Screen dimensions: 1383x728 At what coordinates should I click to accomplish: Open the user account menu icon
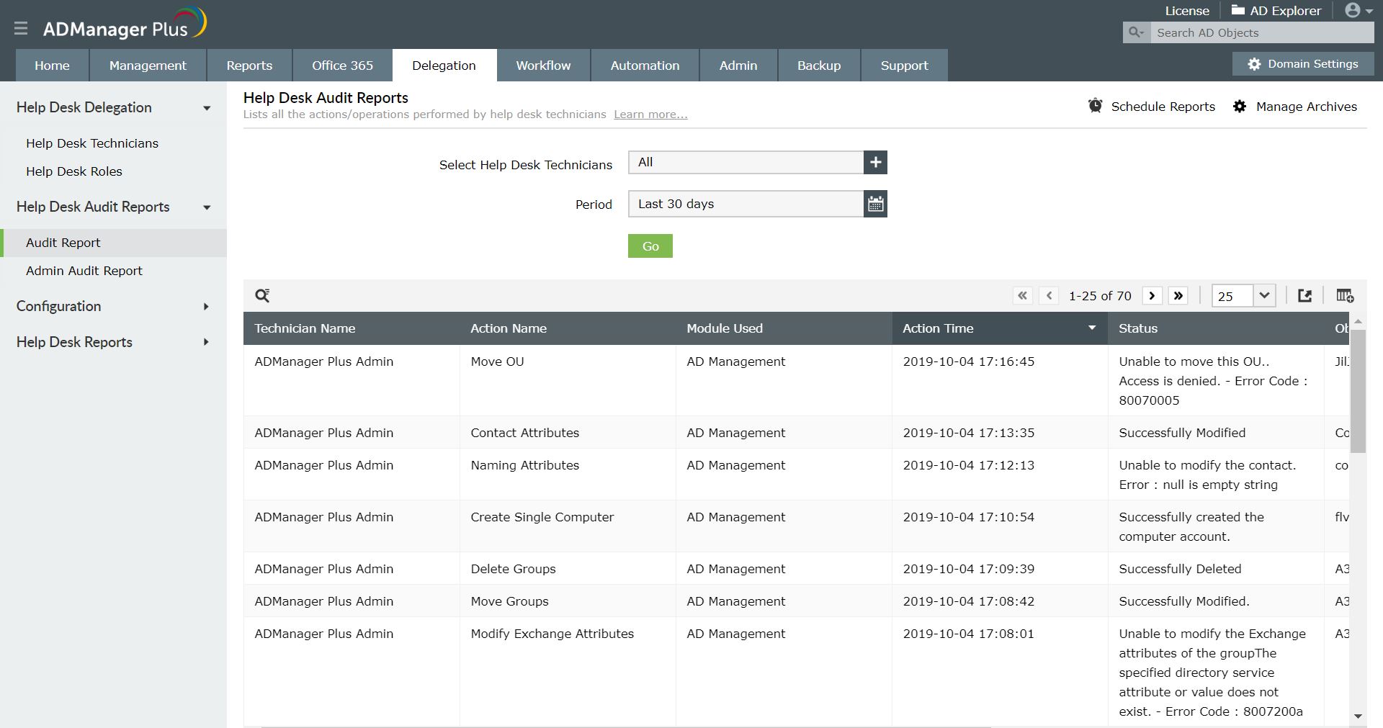click(1359, 10)
